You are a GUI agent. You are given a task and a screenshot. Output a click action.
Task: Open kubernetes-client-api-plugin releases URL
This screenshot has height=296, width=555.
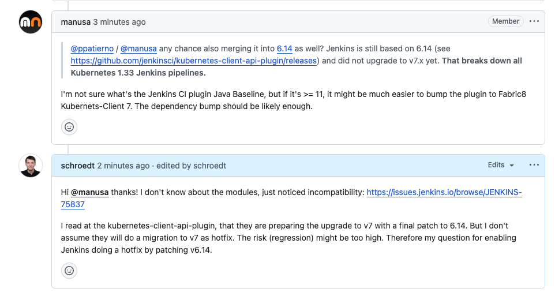[194, 61]
